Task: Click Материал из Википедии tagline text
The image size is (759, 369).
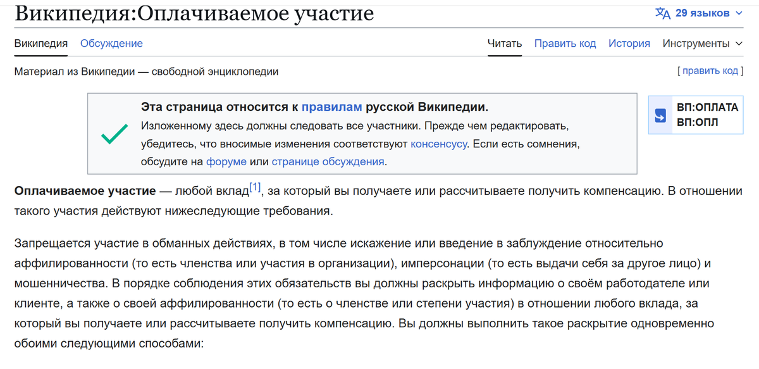Action: [146, 72]
